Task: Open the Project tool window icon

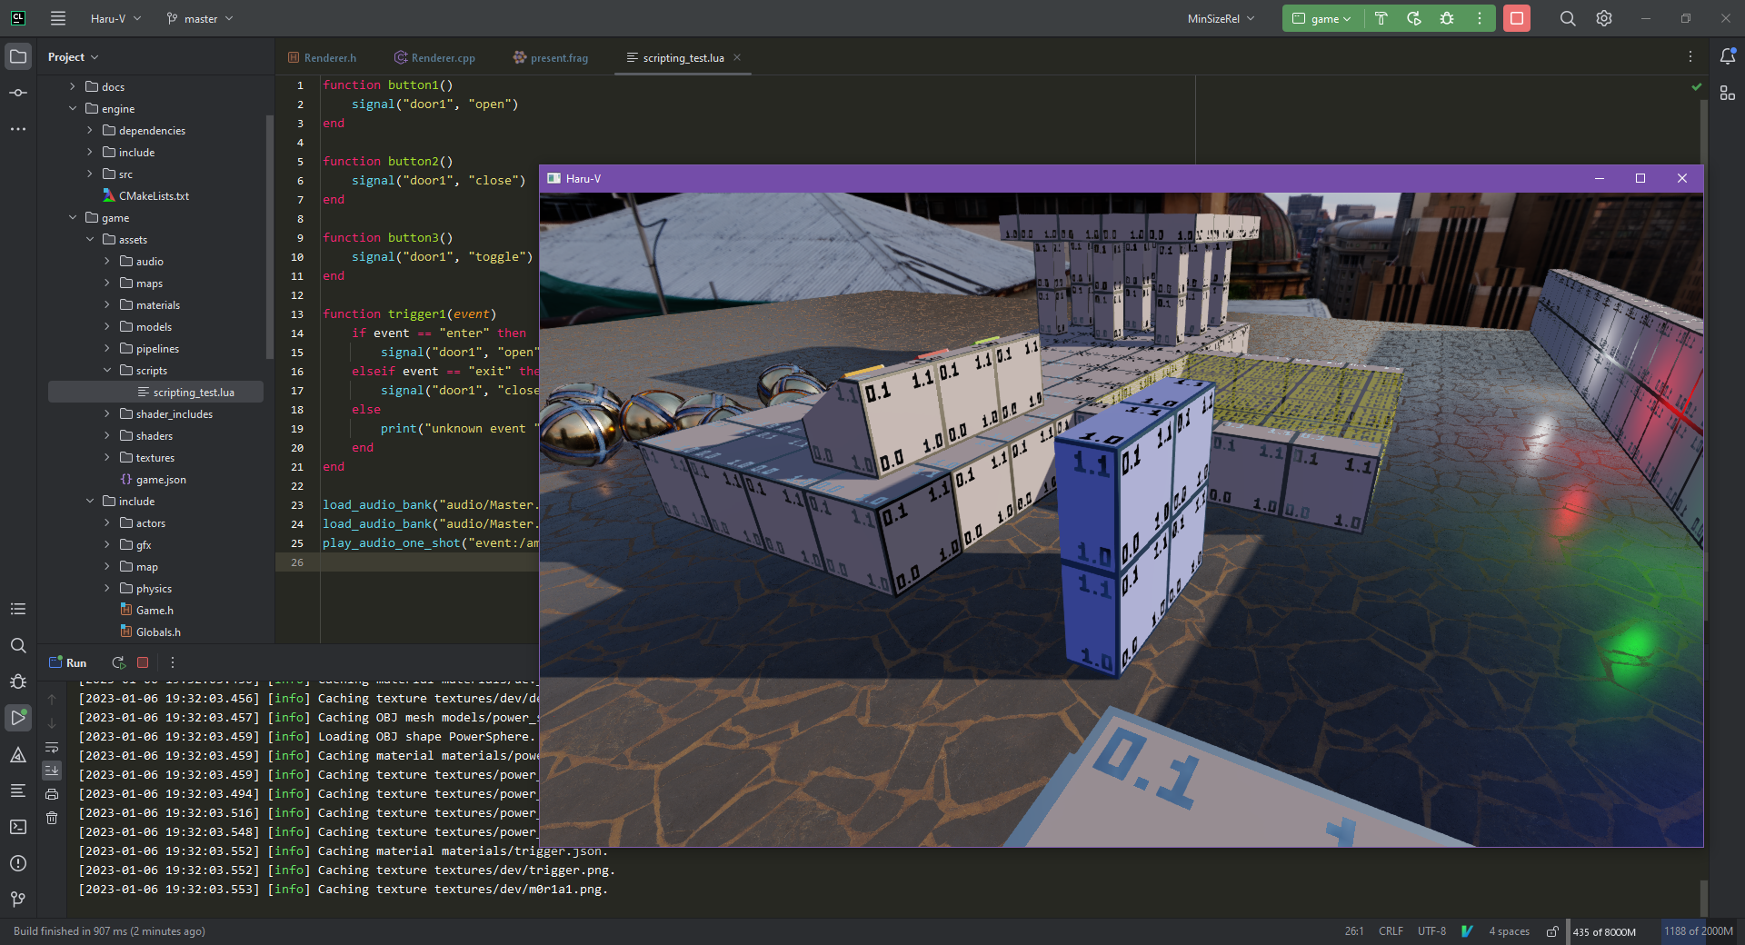Action: pyautogui.click(x=18, y=56)
